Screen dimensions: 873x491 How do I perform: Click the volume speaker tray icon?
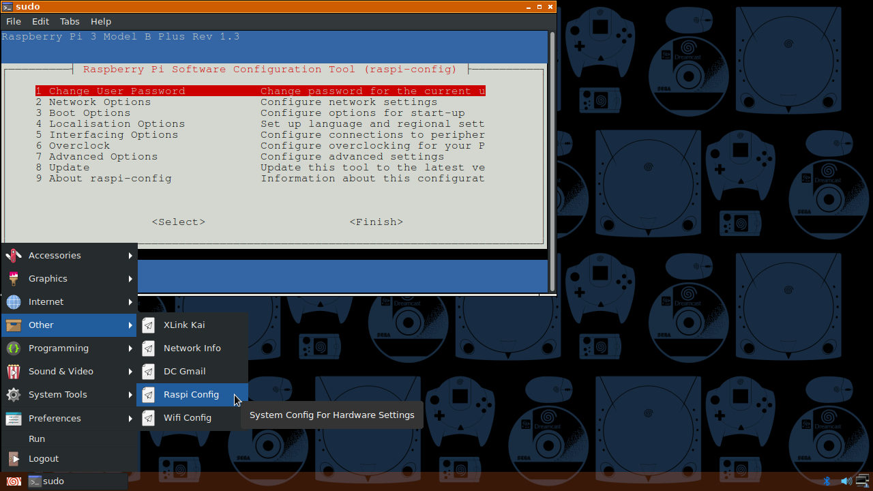846,481
